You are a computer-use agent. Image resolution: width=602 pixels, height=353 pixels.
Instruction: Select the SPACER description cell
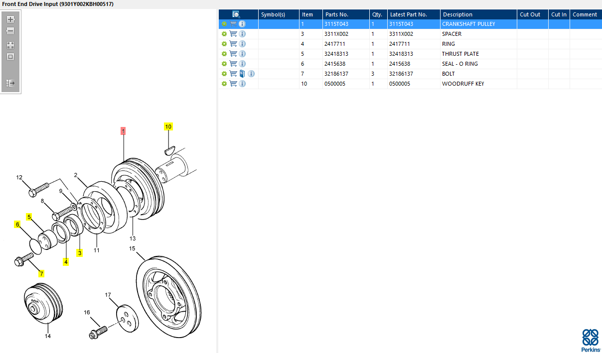coord(478,34)
